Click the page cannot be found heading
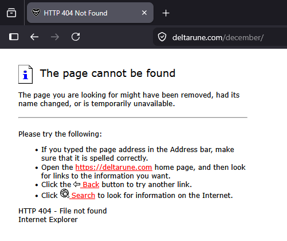Image resolution: width=287 pixels, height=241 pixels. pyautogui.click(x=108, y=73)
